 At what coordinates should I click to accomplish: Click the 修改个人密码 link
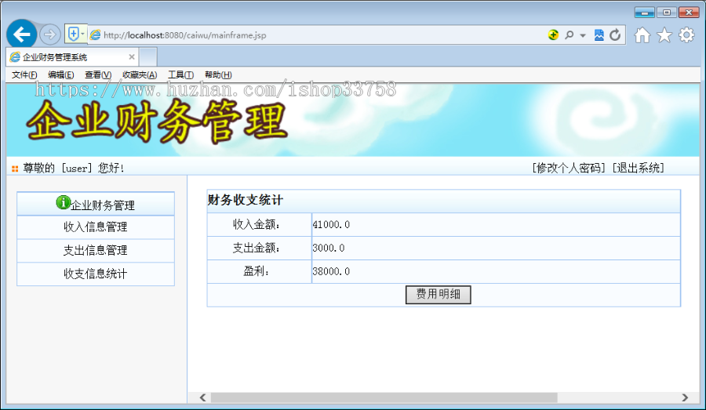[570, 168]
